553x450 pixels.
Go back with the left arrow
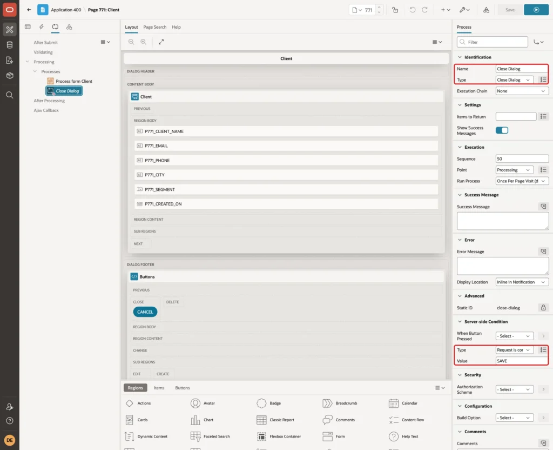(x=29, y=10)
